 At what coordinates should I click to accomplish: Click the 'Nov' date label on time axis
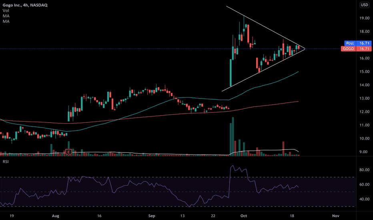pos(336,216)
